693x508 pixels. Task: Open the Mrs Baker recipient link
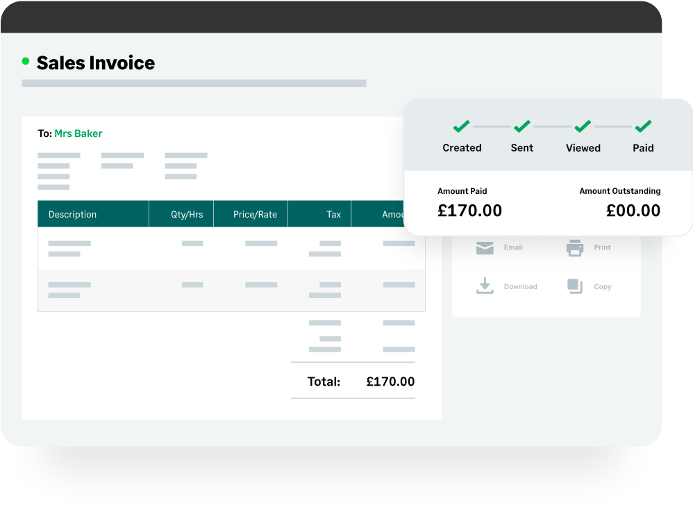click(78, 133)
